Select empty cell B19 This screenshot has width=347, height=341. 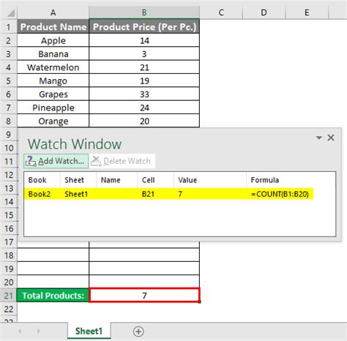tap(144, 269)
